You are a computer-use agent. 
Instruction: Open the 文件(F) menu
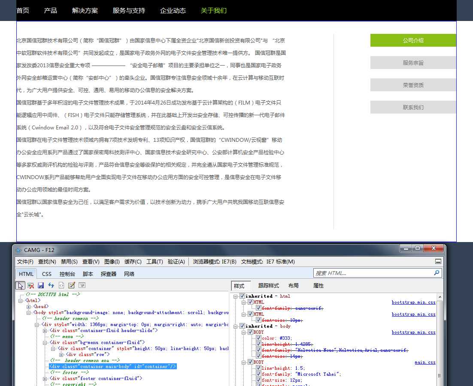click(25, 262)
